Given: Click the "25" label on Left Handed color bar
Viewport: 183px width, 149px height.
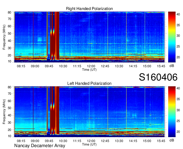Looking at the screenshot, I should [178, 121].
